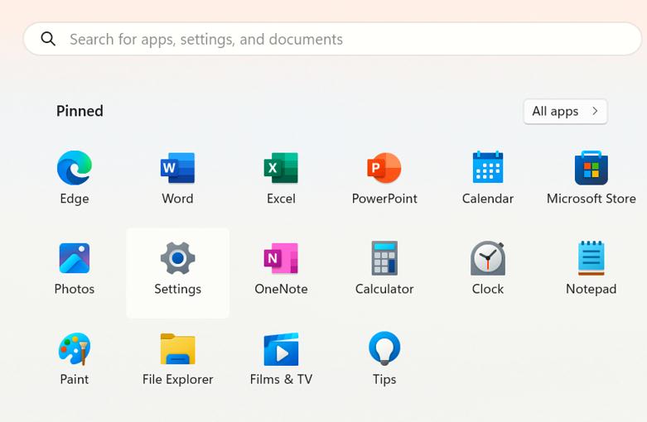
Task: Open the Photos app
Action: (74, 259)
